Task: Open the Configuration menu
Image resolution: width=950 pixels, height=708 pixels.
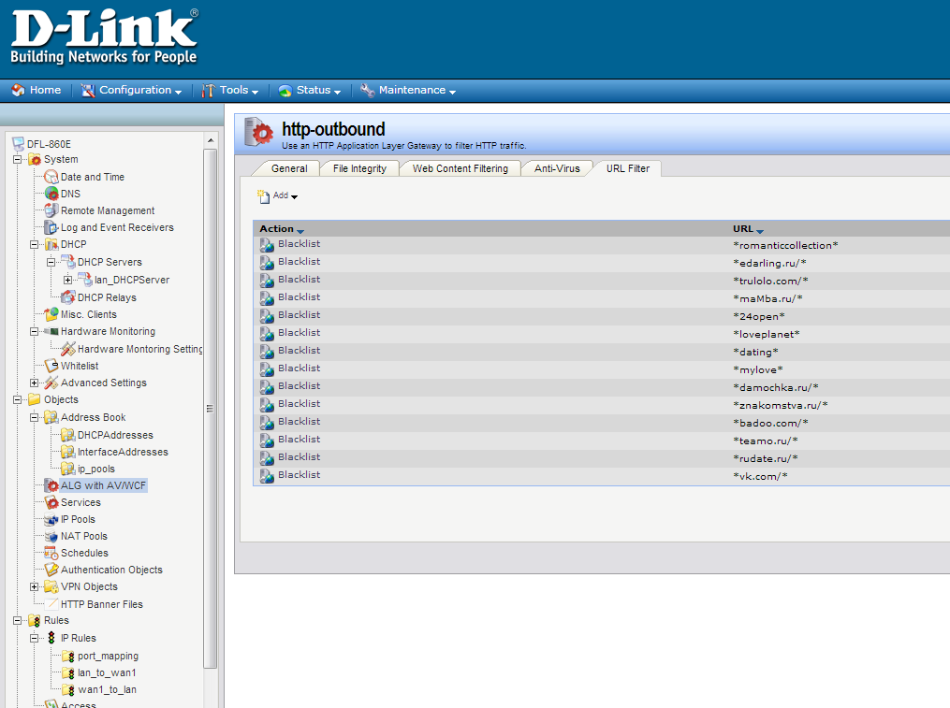Action: pos(132,90)
